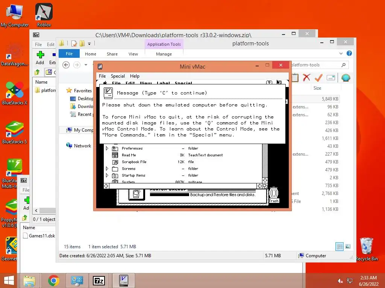Click the Mini vMac title bar icon
Image resolution: width=385 pixels, height=288 pixels.
pyautogui.click(x=100, y=66)
